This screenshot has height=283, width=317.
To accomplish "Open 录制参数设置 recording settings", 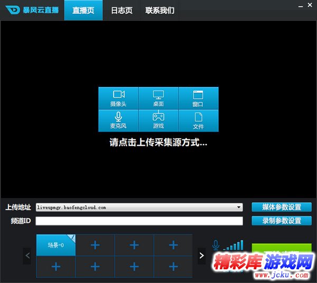I will (282, 221).
